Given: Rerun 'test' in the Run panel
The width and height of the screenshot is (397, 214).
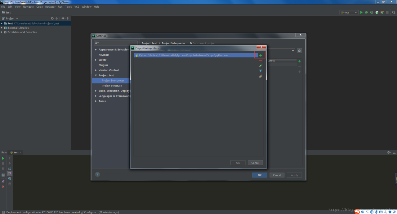Looking at the screenshot, I should pos(3,158).
